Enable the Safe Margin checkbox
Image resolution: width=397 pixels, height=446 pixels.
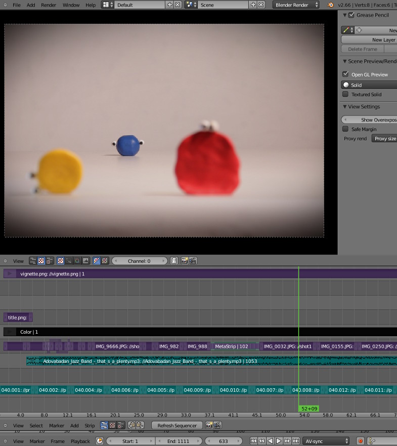tap(345, 129)
